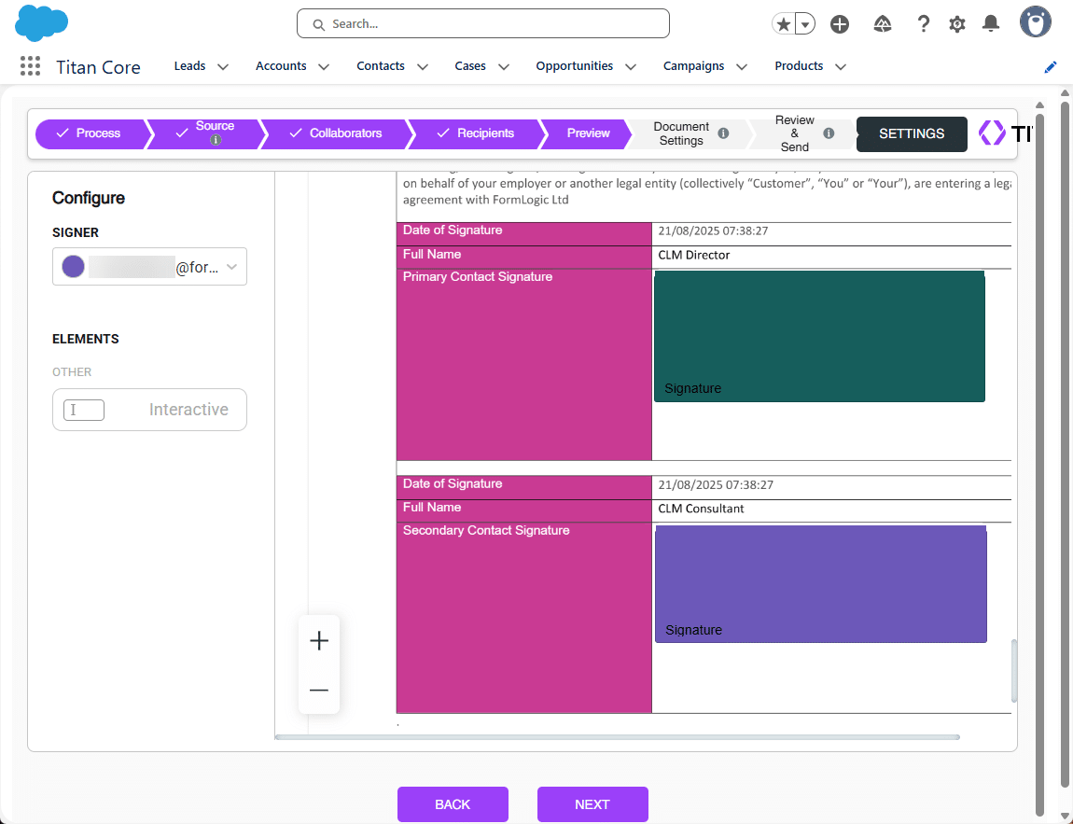The image size is (1073, 824).
Task: Open Setup using the gear icon
Action: coord(956,23)
